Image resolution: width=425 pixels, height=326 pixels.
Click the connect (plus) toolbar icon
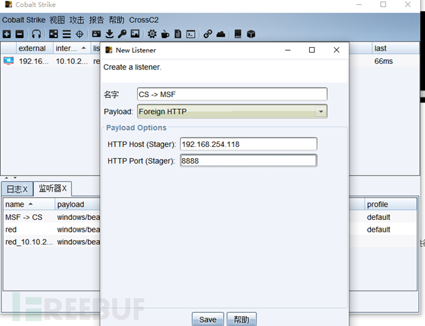[7, 34]
